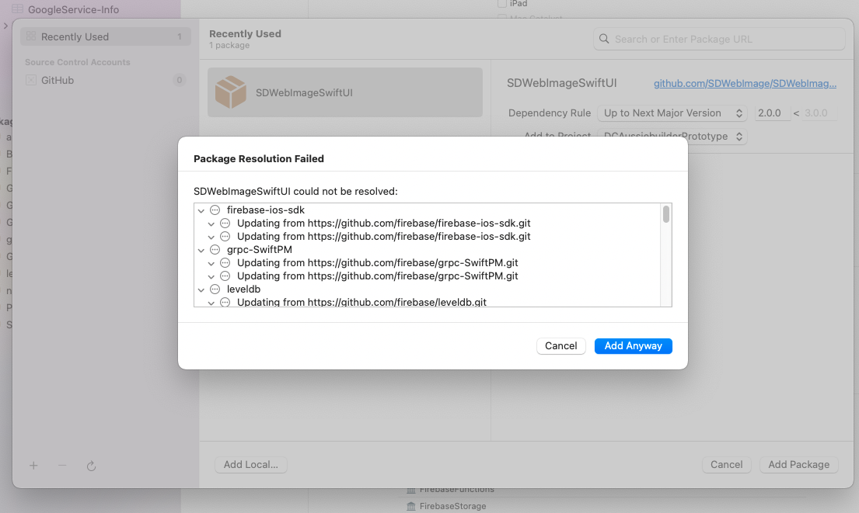
Task: Click the maximum version 3.0.0 field
Action: [x=819, y=113]
